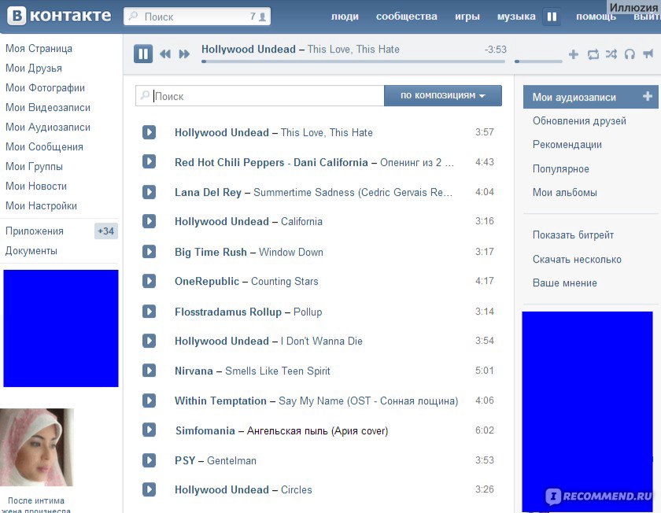The width and height of the screenshot is (661, 513).
Task: Open Приложения in sidebar
Action: click(34, 231)
